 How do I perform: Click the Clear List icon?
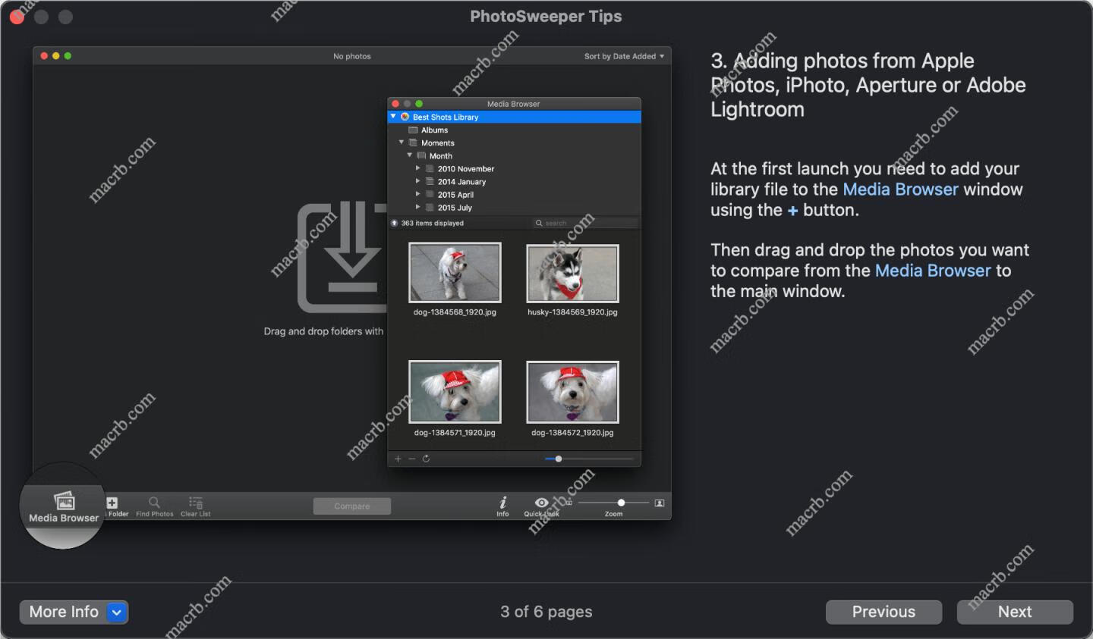[x=196, y=503]
